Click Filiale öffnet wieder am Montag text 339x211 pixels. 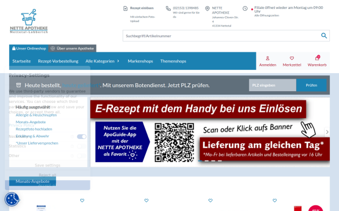(x=289, y=10)
